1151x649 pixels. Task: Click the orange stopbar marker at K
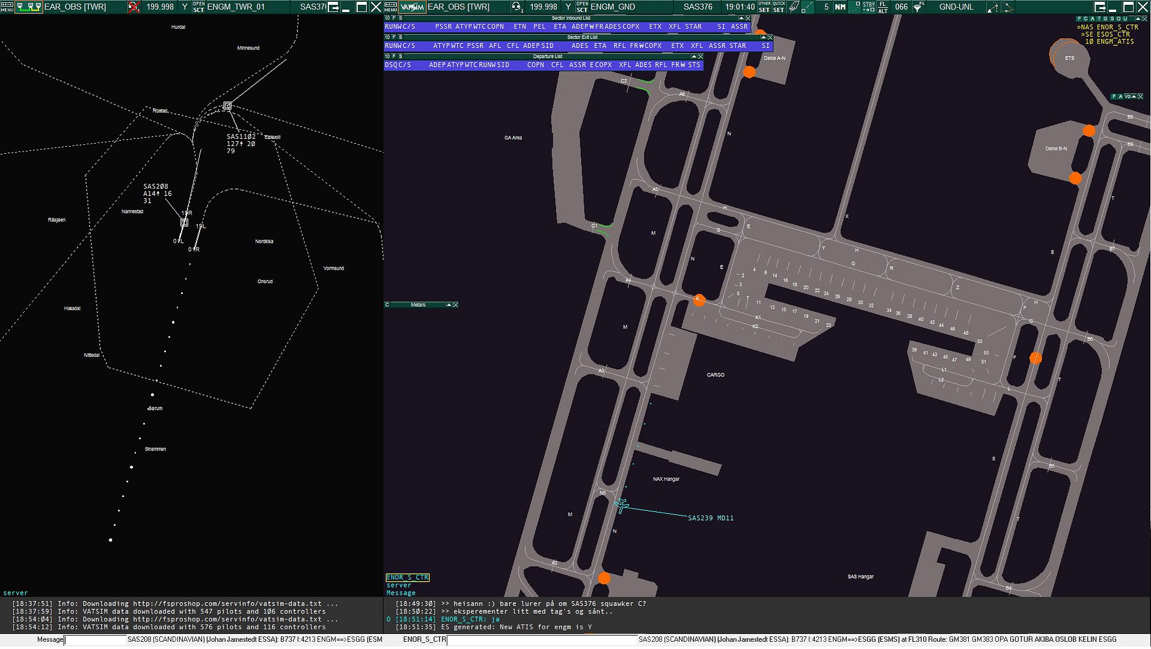(699, 300)
